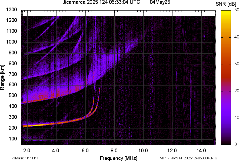Click colorbar tick value 20
This screenshot has height=161, width=239.
click(237, 91)
